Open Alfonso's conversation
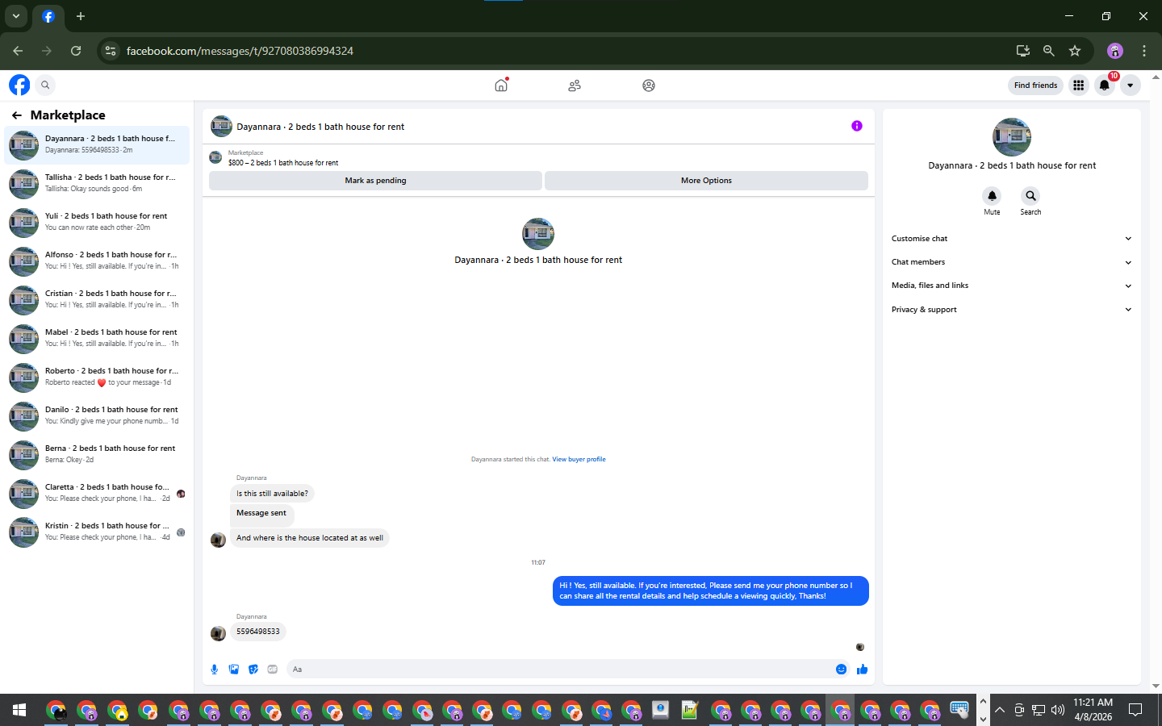 [x=97, y=261]
